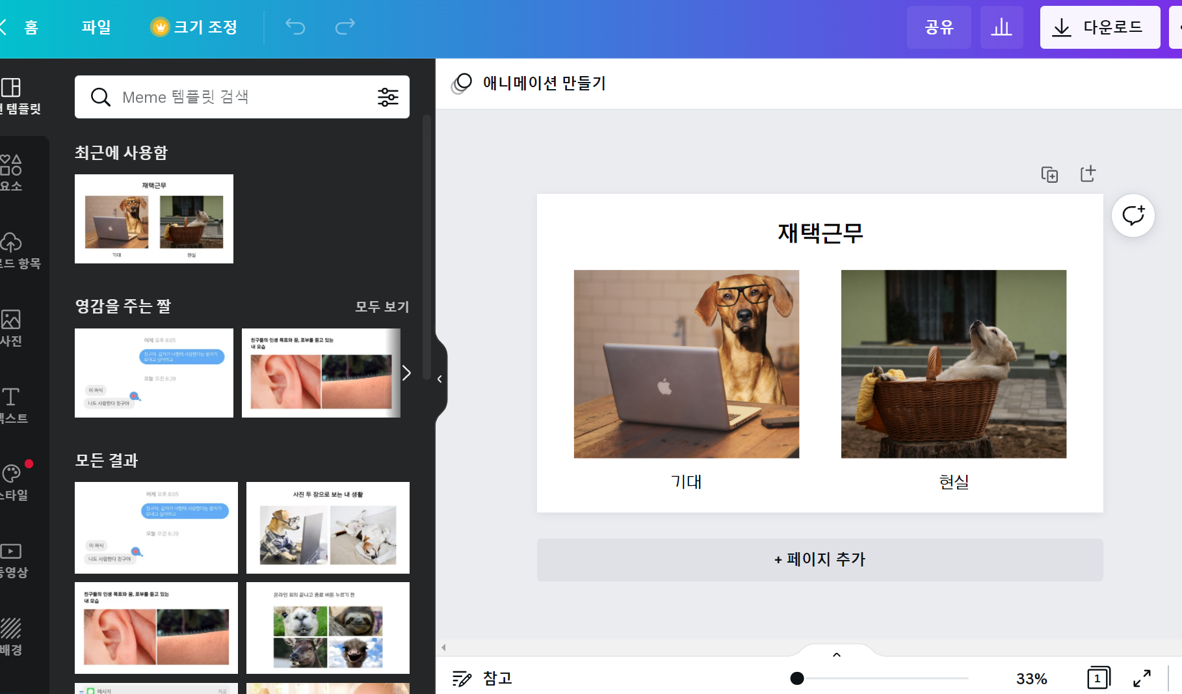The image size is (1182, 694).
Task: Click the redo arrow icon
Action: pos(345,27)
